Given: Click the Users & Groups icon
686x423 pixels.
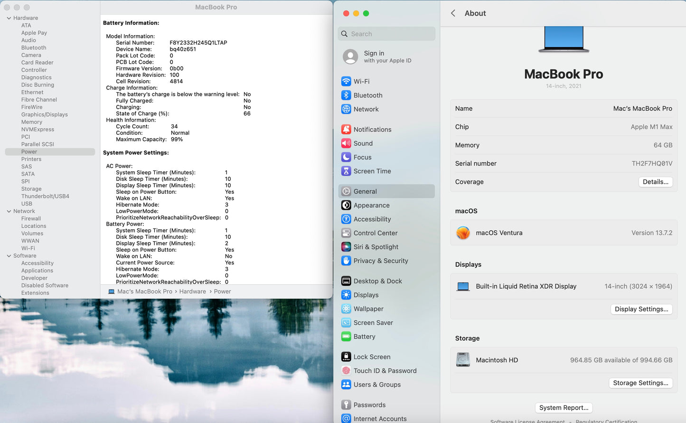Looking at the screenshot, I should (346, 385).
